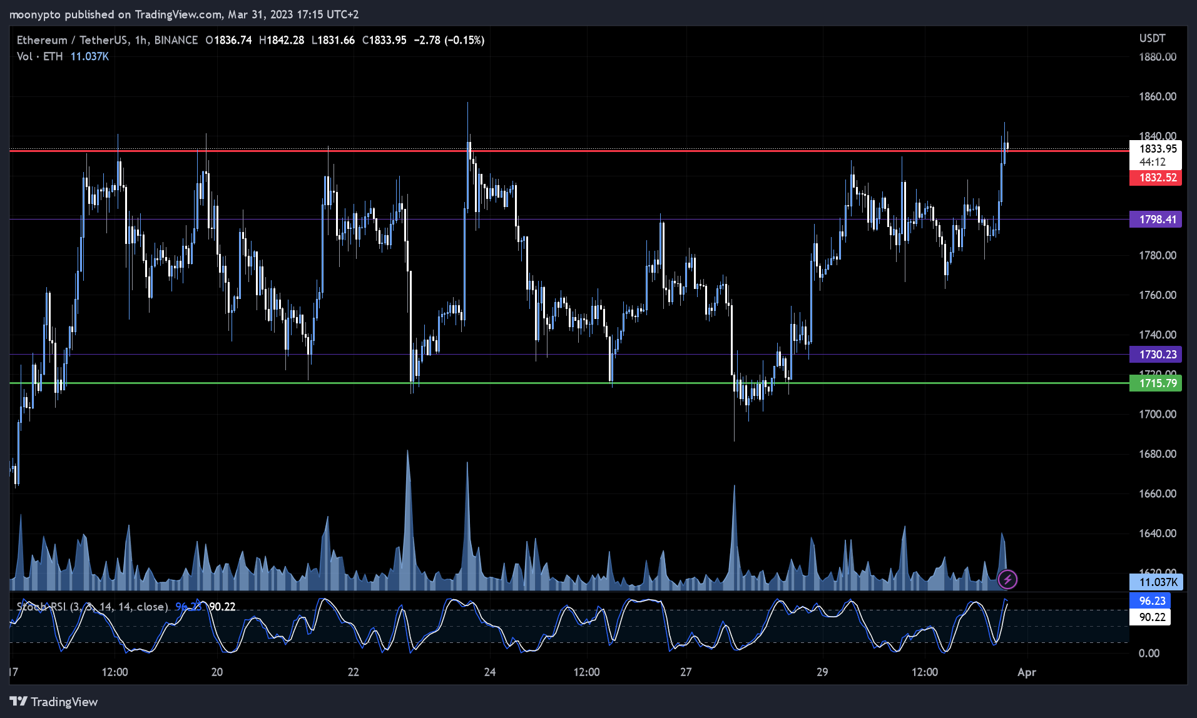Image resolution: width=1197 pixels, height=718 pixels.
Task: Click the Stoch RSI 96.23 value label
Action: point(1150,601)
